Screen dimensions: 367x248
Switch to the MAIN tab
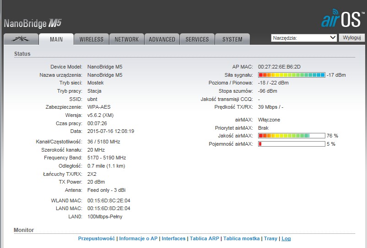56,39
